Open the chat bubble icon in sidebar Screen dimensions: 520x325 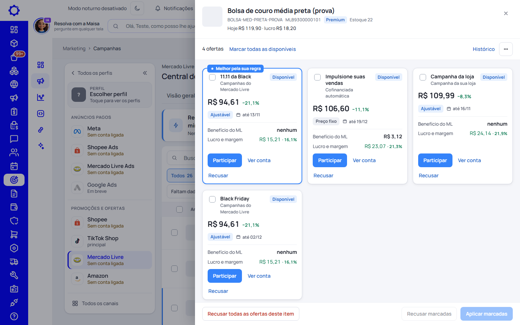click(14, 139)
